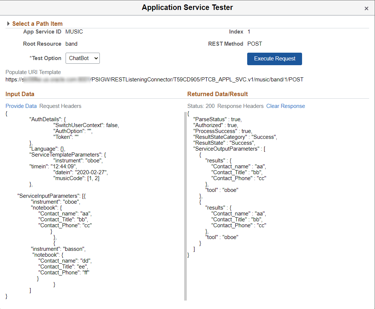Click inside the Input Data JSON area
The height and width of the screenshot is (309, 375).
pos(92,203)
